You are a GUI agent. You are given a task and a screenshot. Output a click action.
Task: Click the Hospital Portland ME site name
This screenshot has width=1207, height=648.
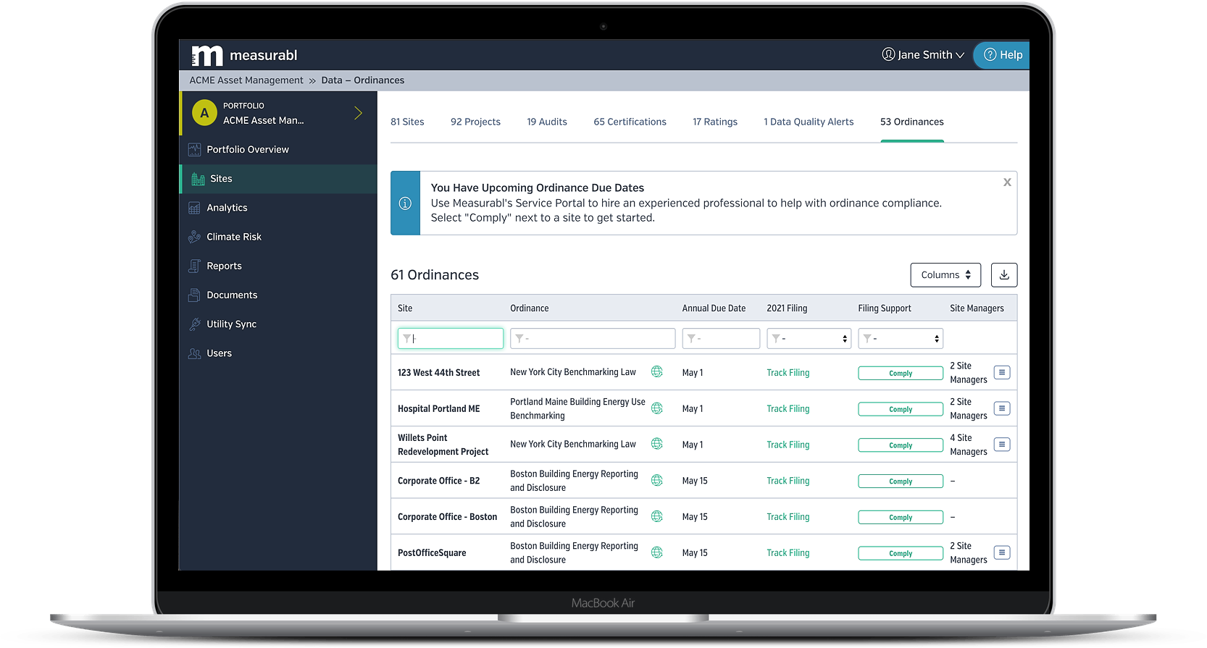pyautogui.click(x=438, y=409)
